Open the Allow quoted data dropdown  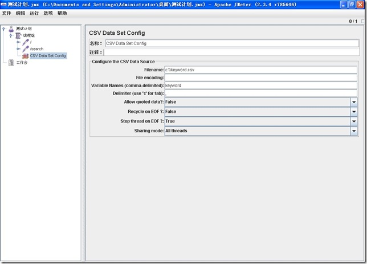354,102
